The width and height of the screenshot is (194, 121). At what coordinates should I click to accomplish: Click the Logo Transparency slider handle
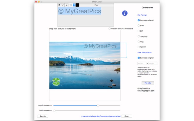[98, 106]
